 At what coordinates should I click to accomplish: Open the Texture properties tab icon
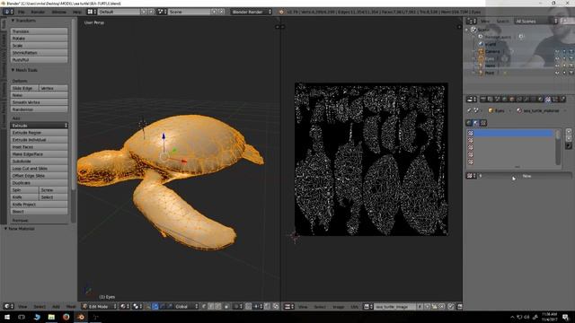[x=548, y=100]
